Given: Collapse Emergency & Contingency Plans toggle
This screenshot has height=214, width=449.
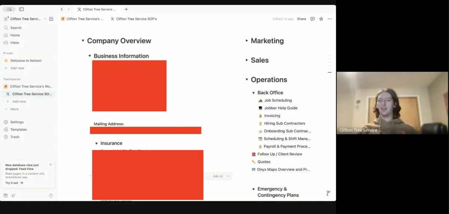Looking at the screenshot, I should pyautogui.click(x=253, y=189).
